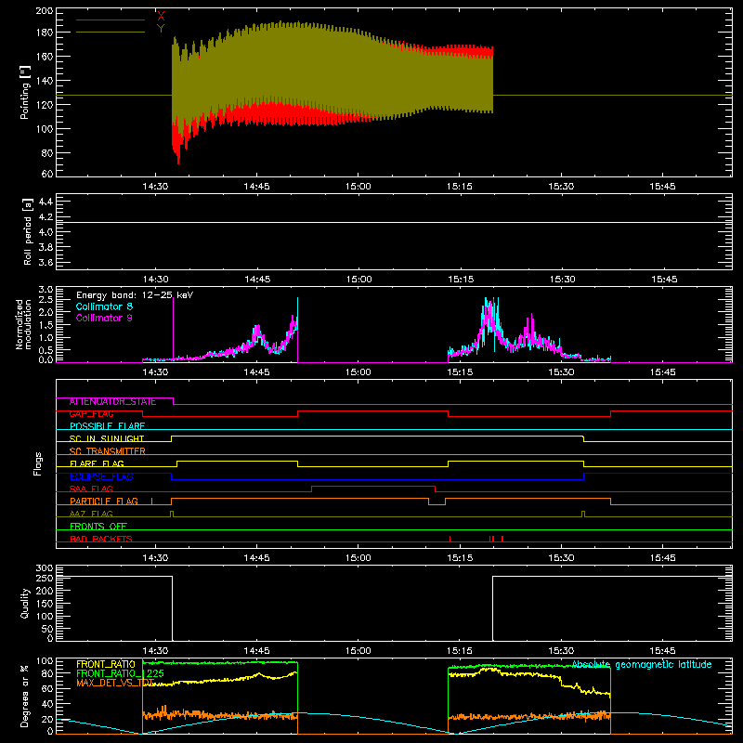Click the 'Normalized modulation' axis title
743x743 pixels.
pos(23,324)
